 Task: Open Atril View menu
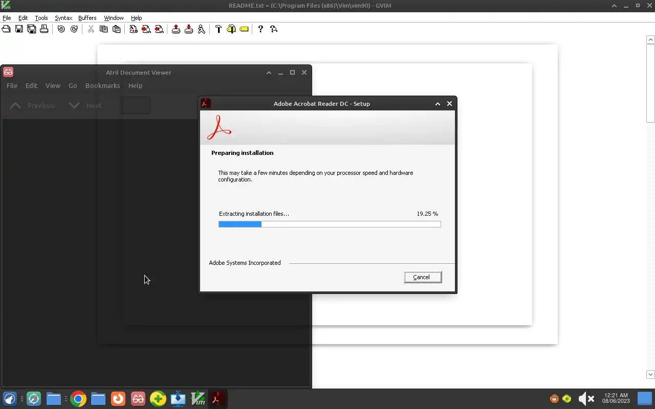coord(53,85)
